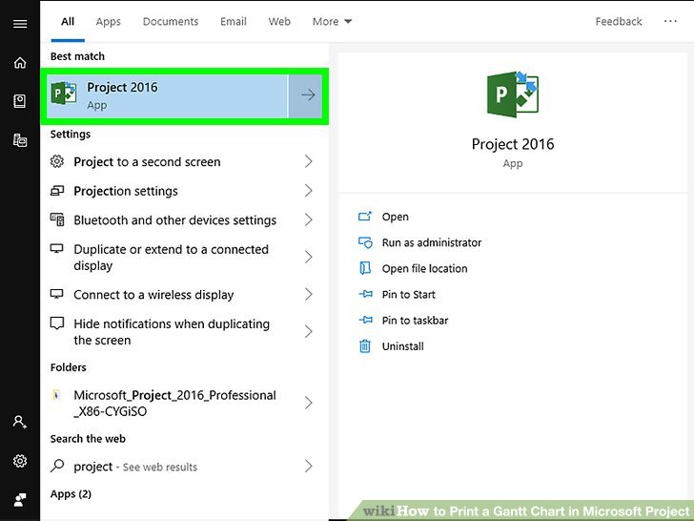Click the Project 2016 icon in Best match
The width and height of the screenshot is (694, 521).
click(x=64, y=94)
